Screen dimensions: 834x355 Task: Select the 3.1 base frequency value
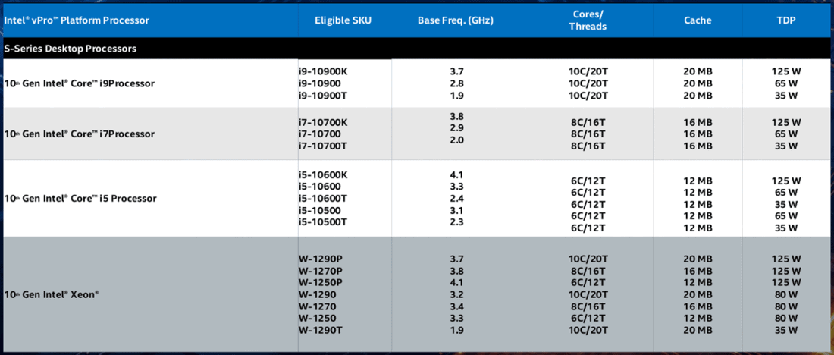(457, 211)
